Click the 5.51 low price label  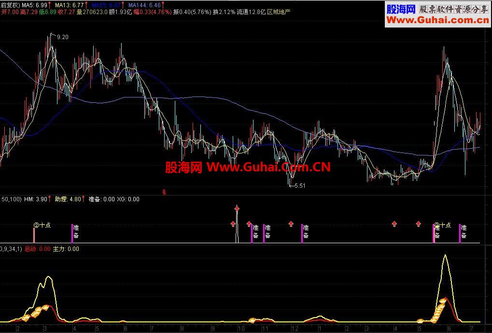coord(300,186)
